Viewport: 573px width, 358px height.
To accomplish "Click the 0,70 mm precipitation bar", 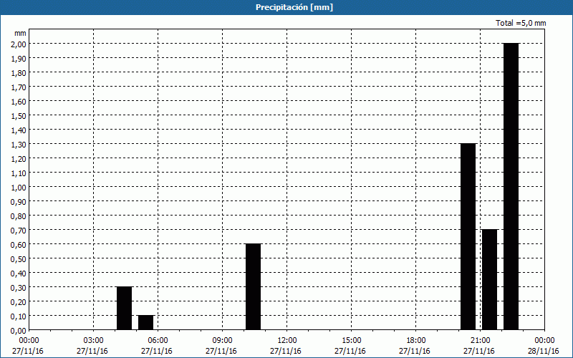I will tap(490, 280).
